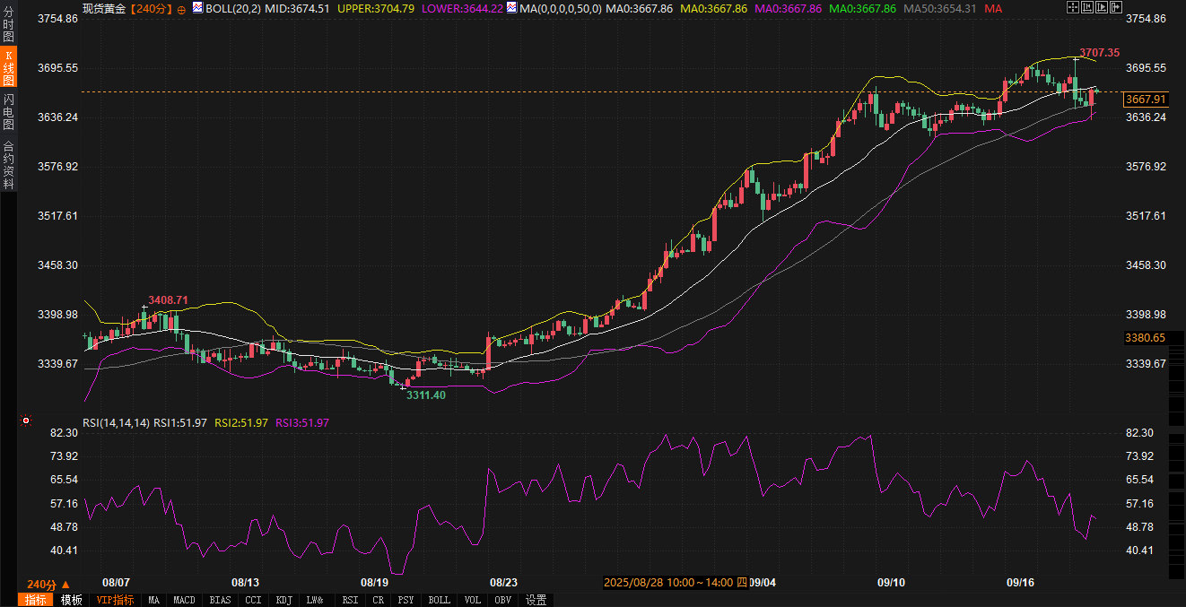The width and height of the screenshot is (1186, 607).
Task: Select the 指标 bottom tab
Action: tap(35, 600)
